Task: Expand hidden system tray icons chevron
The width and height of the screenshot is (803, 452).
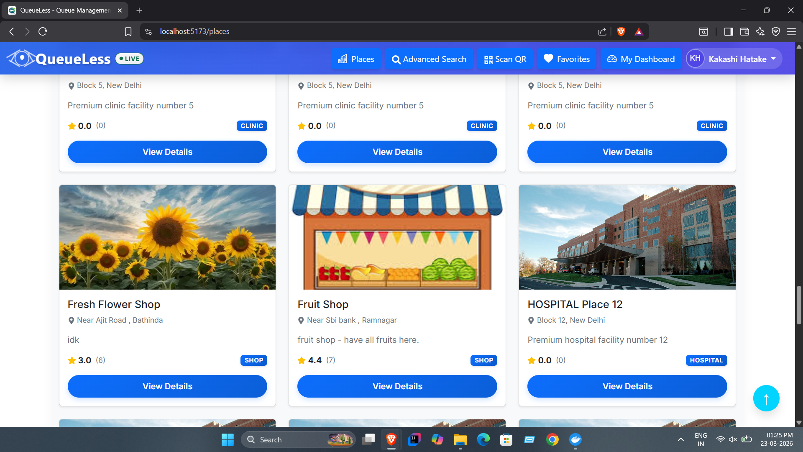Action: pos(681,439)
